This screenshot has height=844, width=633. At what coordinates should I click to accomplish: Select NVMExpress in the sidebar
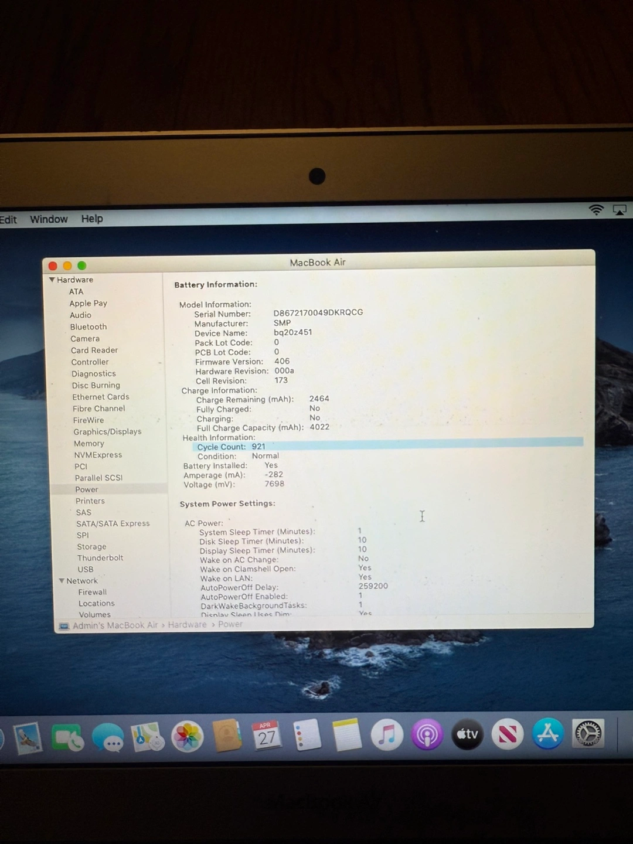point(98,455)
